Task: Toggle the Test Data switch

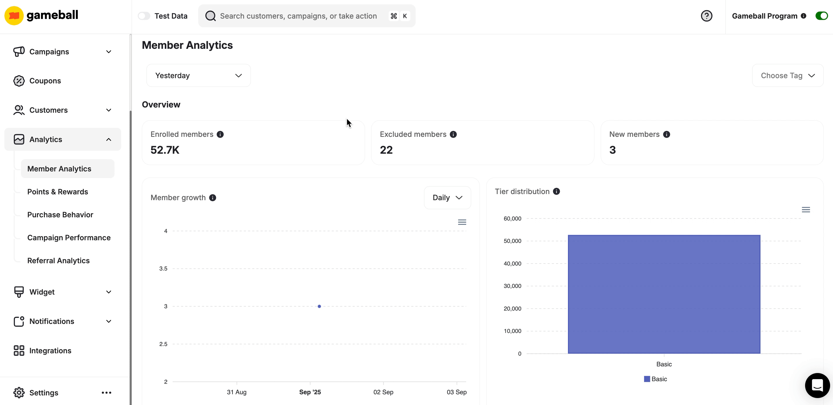Action: coord(144,15)
